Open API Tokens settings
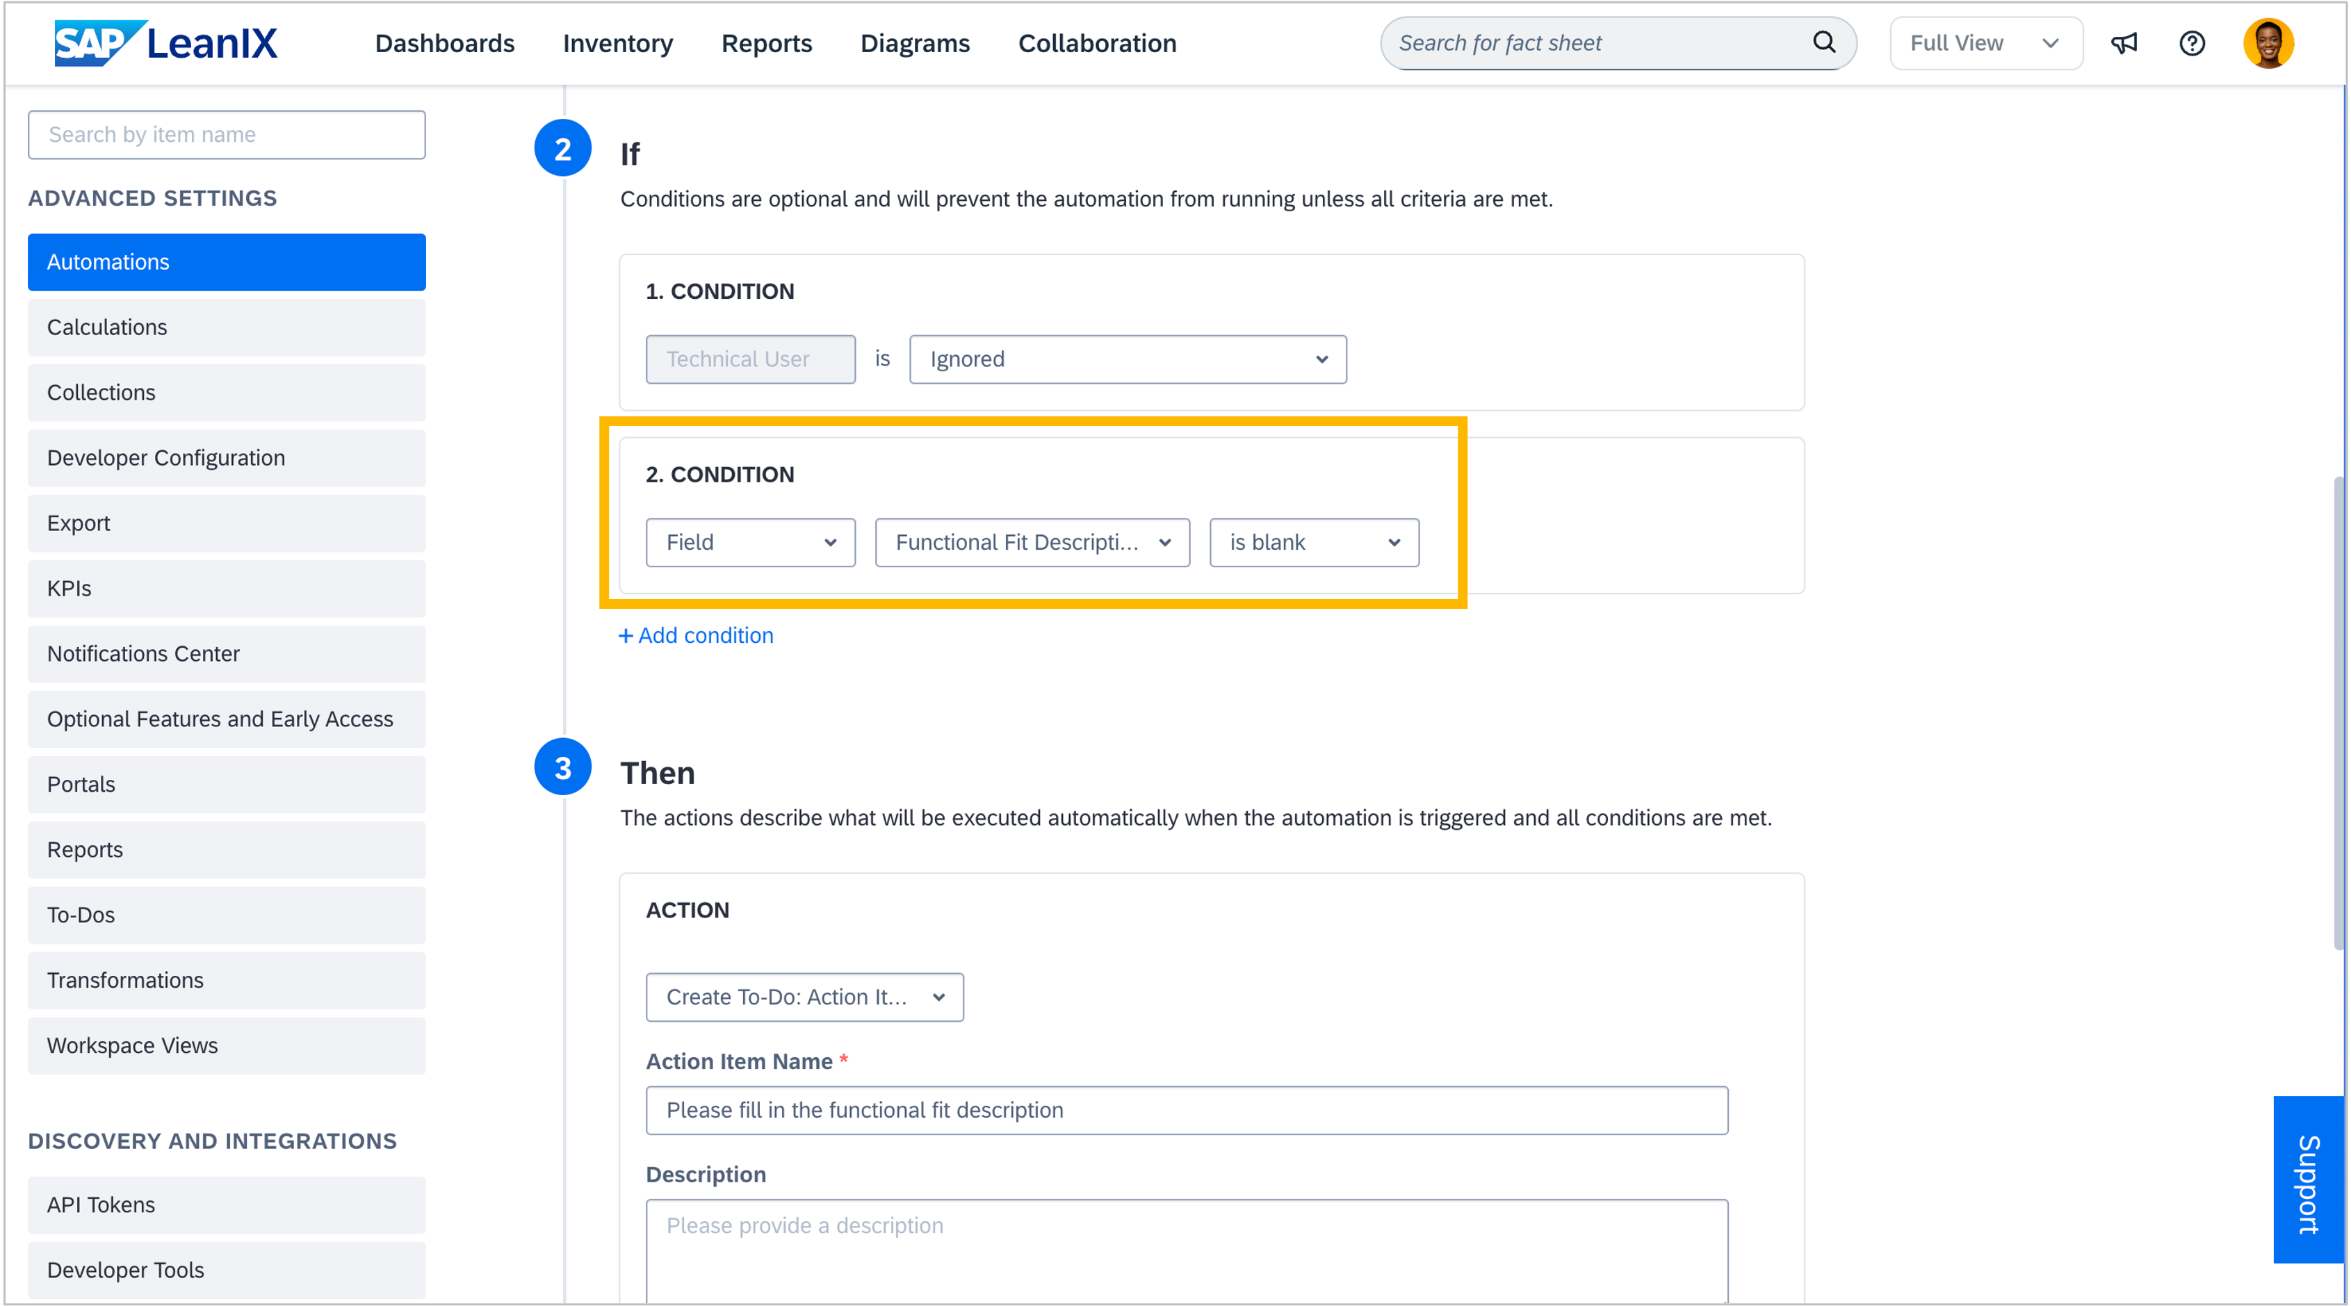This screenshot has width=2351, height=1306. 227,1205
